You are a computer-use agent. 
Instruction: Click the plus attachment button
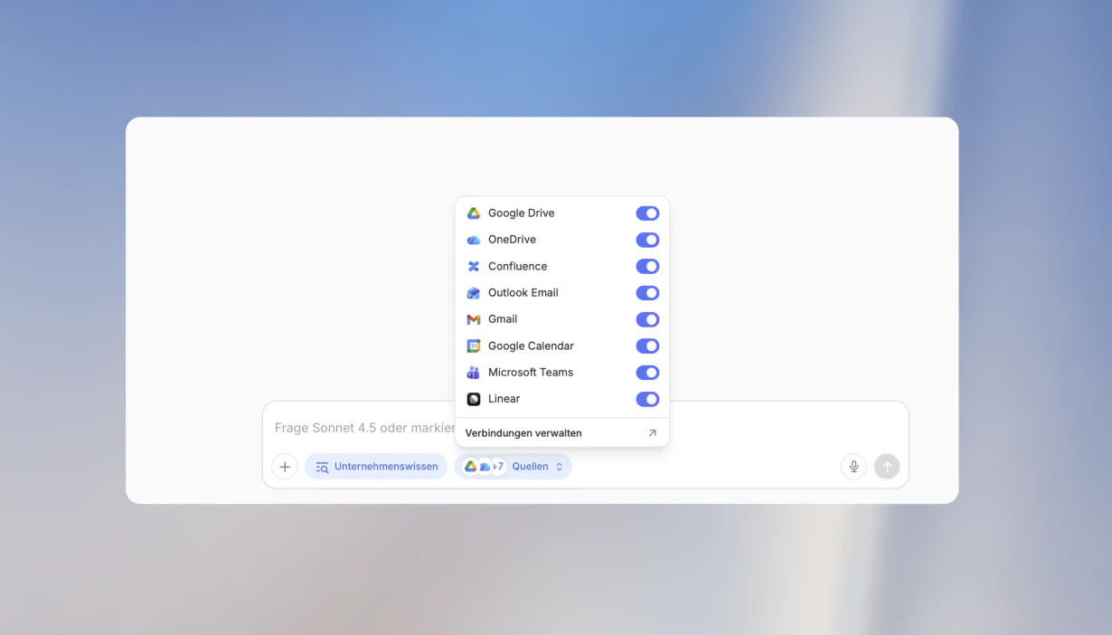coord(285,467)
